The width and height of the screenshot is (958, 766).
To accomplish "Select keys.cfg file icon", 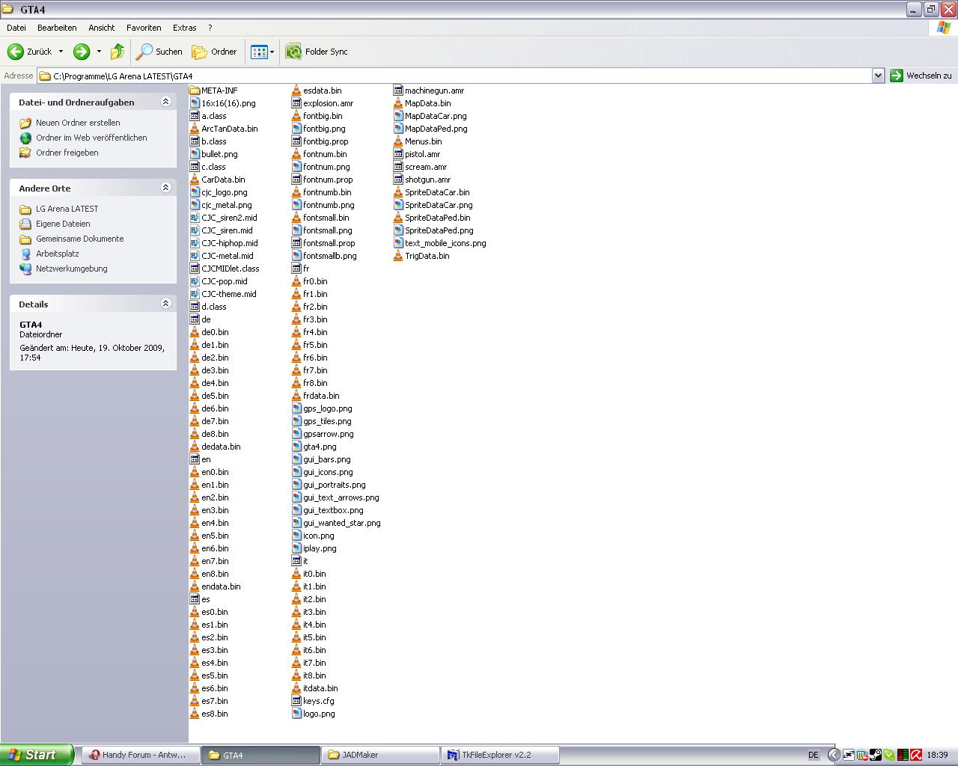I will 296,701.
